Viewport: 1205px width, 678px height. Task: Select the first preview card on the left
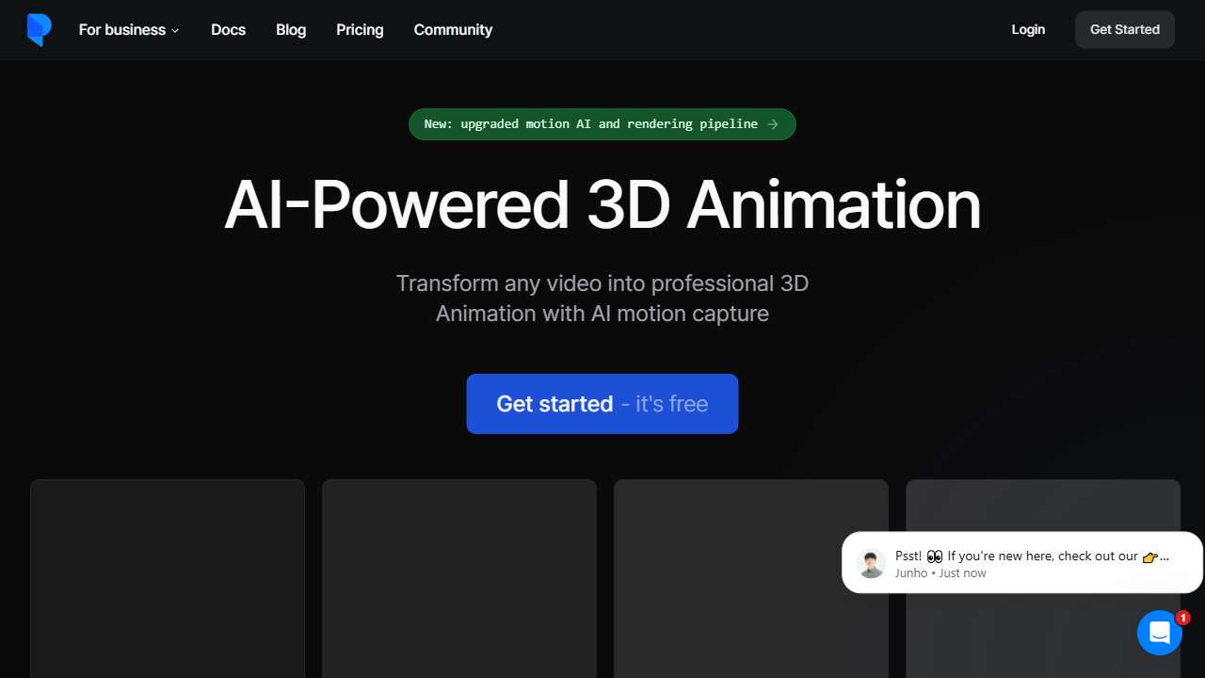click(x=168, y=578)
